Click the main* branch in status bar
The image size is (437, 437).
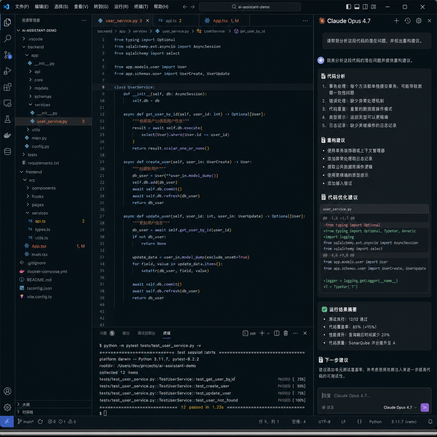pos(26,422)
